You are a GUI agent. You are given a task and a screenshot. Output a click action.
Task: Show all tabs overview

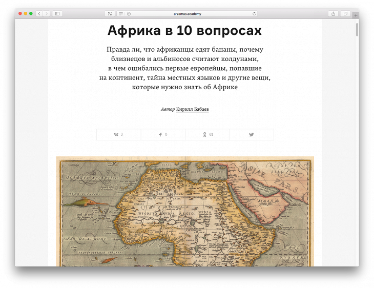pos(345,14)
